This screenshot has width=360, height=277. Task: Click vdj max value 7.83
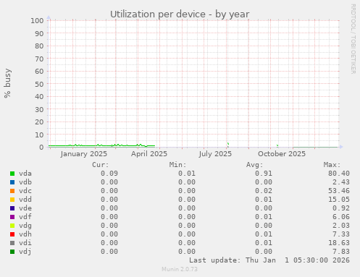coord(341,252)
